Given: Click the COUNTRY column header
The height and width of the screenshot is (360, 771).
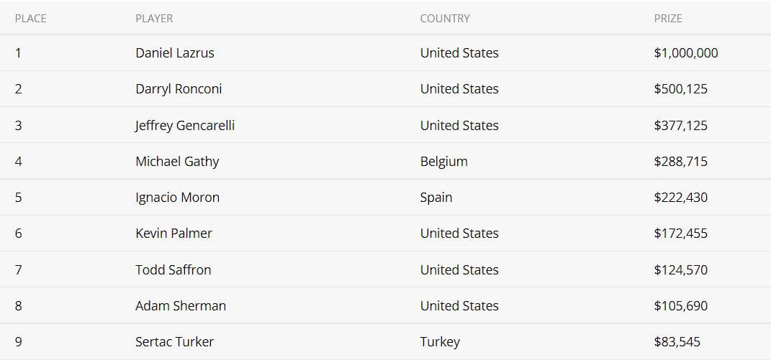Looking at the screenshot, I should click(x=445, y=19).
